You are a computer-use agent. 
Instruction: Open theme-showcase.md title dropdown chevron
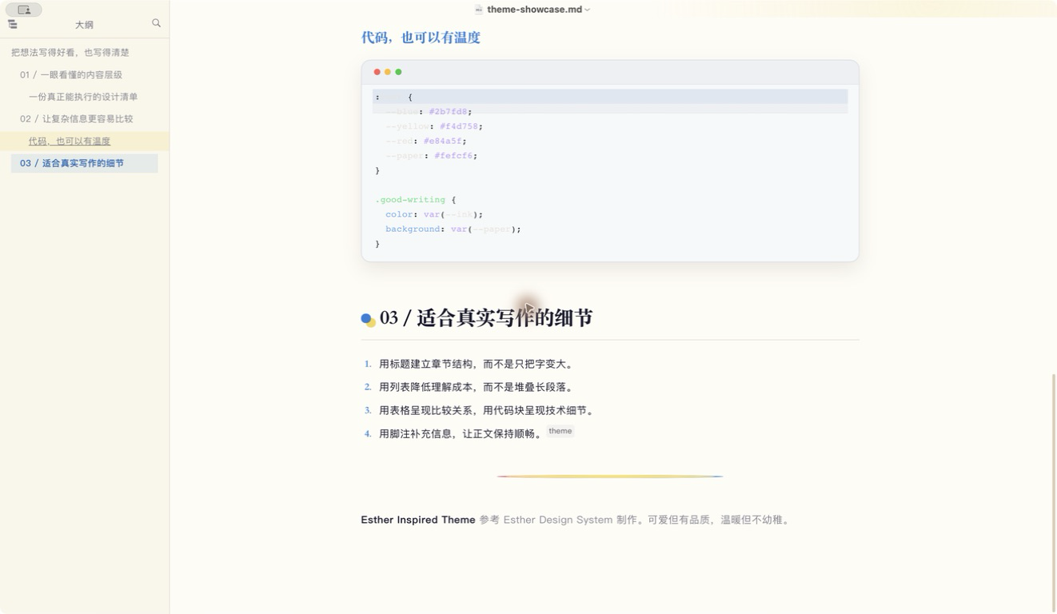[x=588, y=10]
